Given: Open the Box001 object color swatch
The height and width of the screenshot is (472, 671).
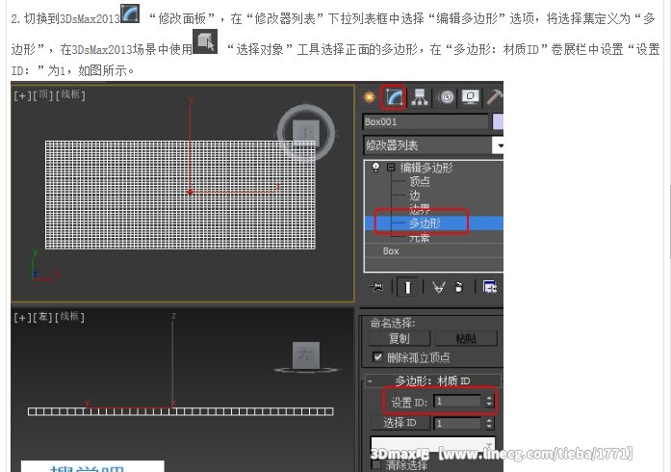Looking at the screenshot, I should point(498,121).
